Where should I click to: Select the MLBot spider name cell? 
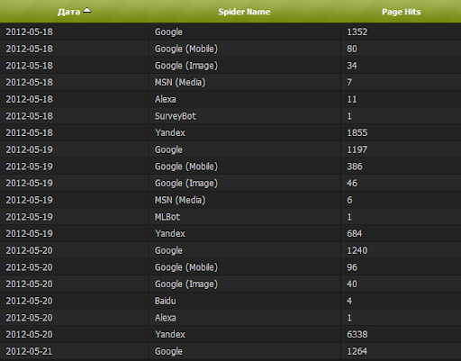click(167, 217)
